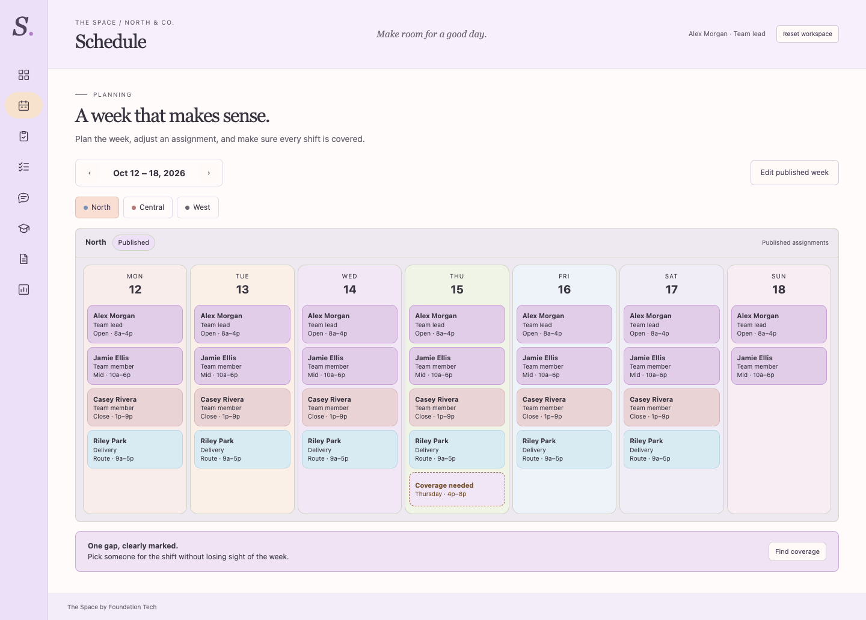Open the dashboard grid icon in sidebar
This screenshot has width=866, height=620.
(x=23, y=75)
